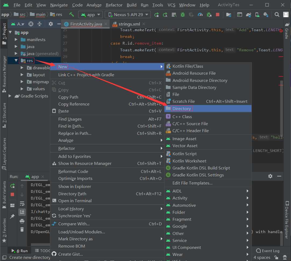This screenshot has width=291, height=261.
Task: Toggle Soft-Wrap icon in Run panel
Action: click(x=22, y=204)
